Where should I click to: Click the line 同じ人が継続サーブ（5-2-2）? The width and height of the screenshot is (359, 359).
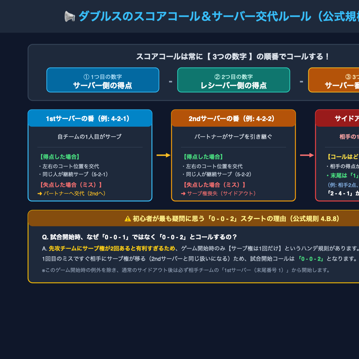pyautogui.click(x=218, y=174)
